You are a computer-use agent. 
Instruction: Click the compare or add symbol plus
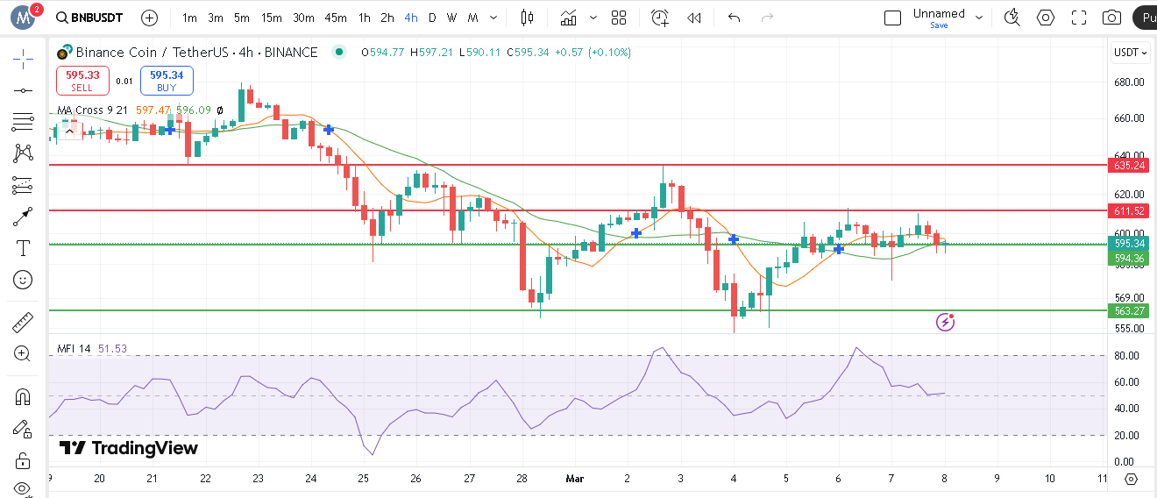pos(150,18)
